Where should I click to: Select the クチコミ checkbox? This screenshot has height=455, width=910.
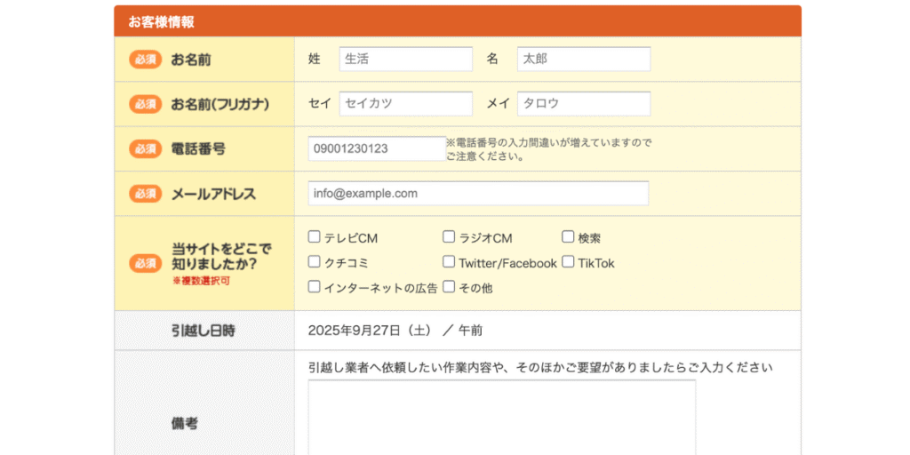(x=314, y=262)
